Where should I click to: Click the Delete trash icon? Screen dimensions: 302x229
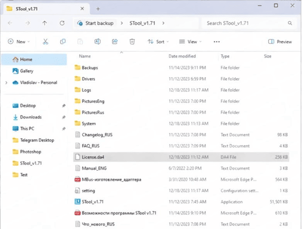coord(132,42)
